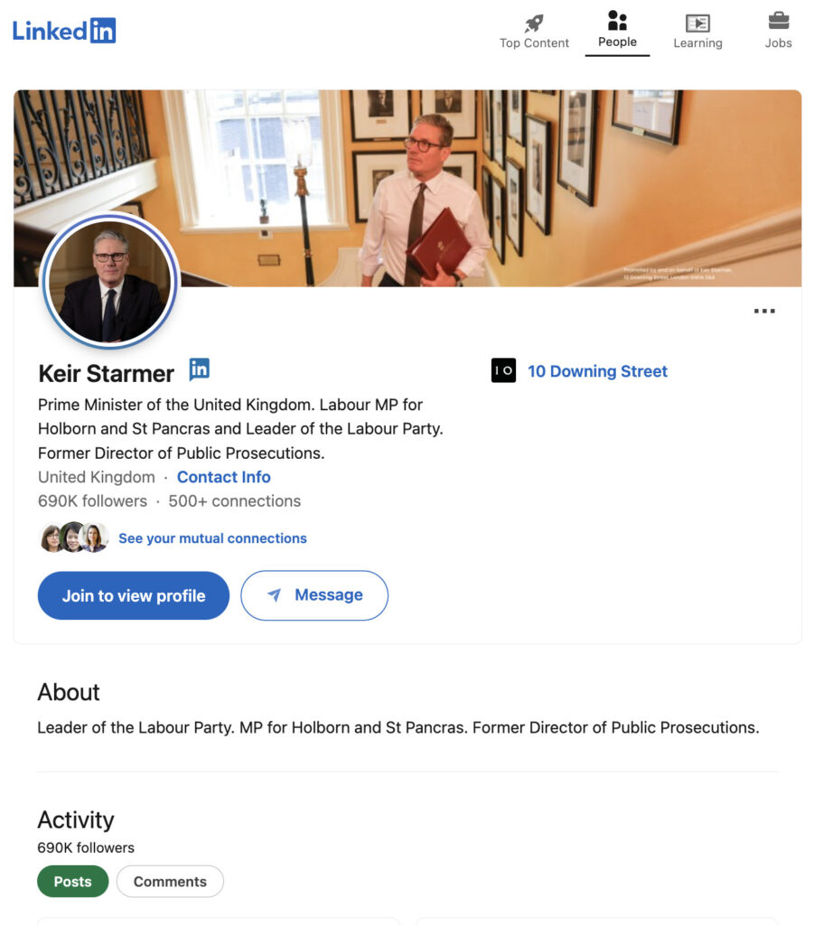Click the paper plane icon on Message
The height and width of the screenshot is (925, 823).
275,595
